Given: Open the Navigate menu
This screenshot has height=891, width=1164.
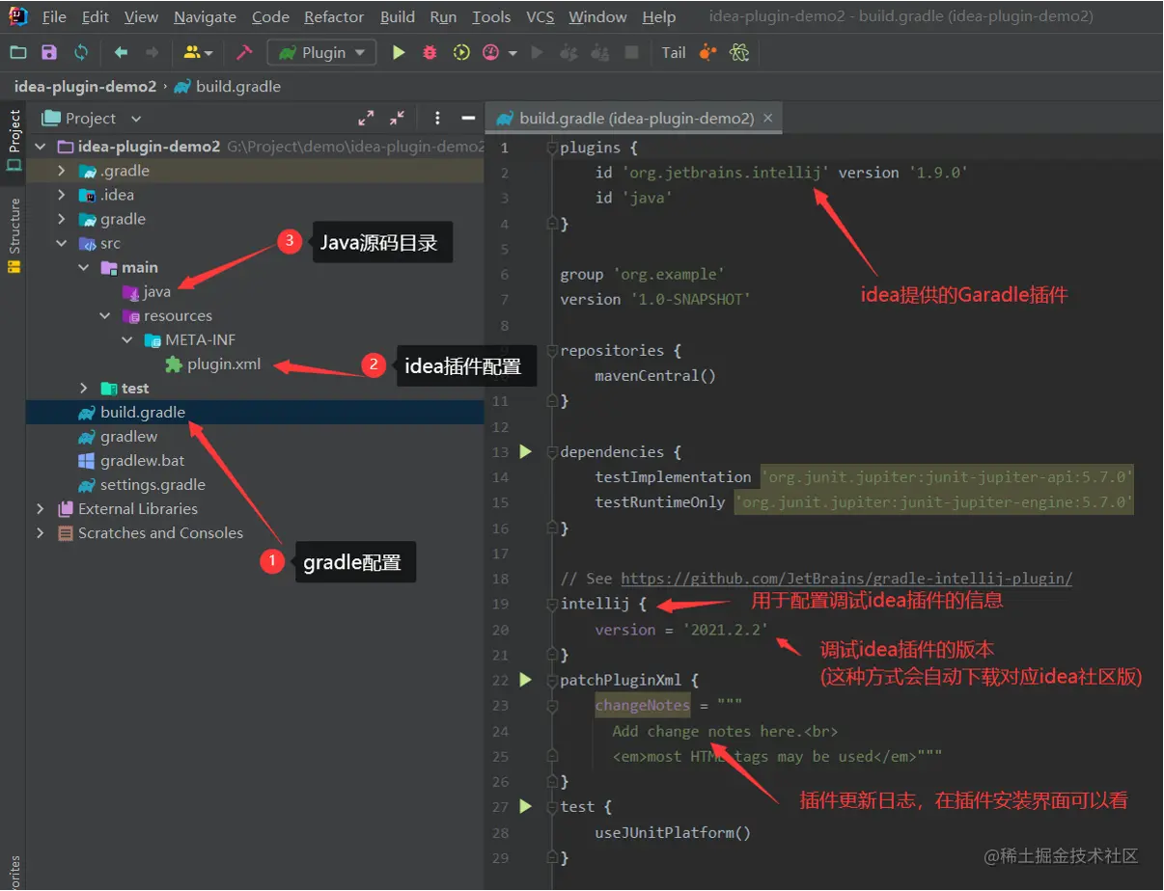Looking at the screenshot, I should 205,16.
